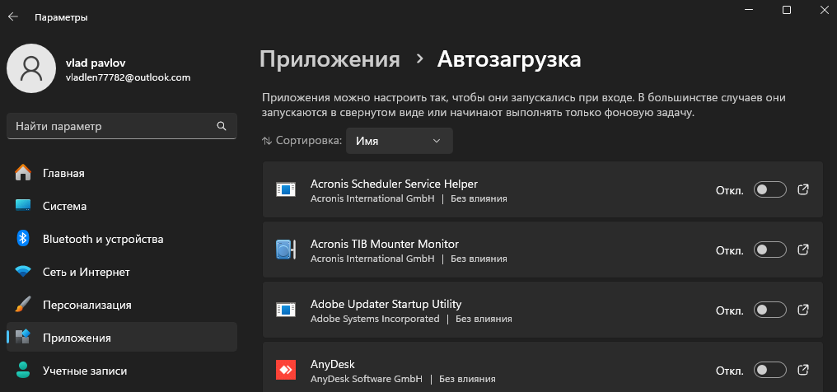Image resolution: width=837 pixels, height=392 pixels.
Task: Select Приложения in the sidebar
Action: [x=122, y=337]
